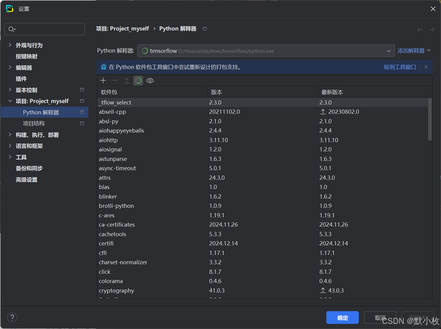Screen dimensions: 441x329
Task: Click the help question mark button
Action: [12, 318]
